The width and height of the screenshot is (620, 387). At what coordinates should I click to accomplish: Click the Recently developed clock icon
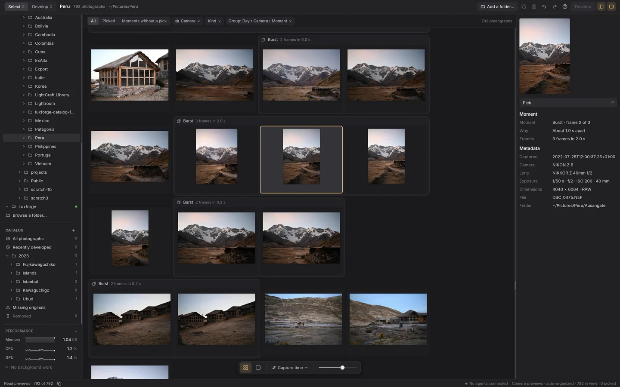[x=8, y=247]
